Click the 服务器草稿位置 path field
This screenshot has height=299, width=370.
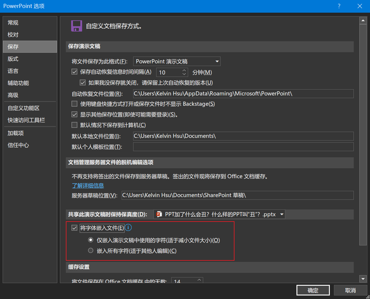tap(238, 195)
